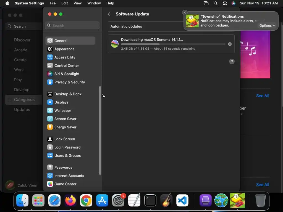Screen dimensions: 283x212
Task: Launch Firefox from the Dock
Action: coord(70,200)
